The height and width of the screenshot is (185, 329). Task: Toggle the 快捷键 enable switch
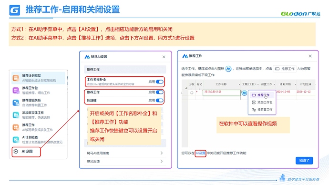(159, 101)
